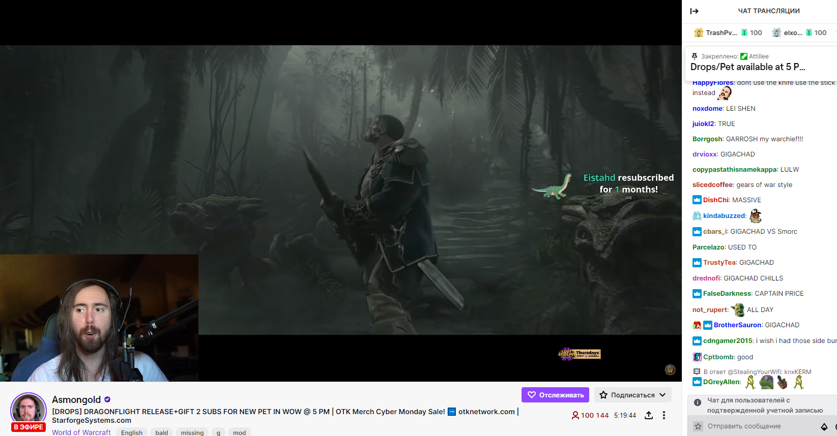Click Cptbomb's chat badge
The height and width of the screenshot is (436, 837).
pos(697,357)
